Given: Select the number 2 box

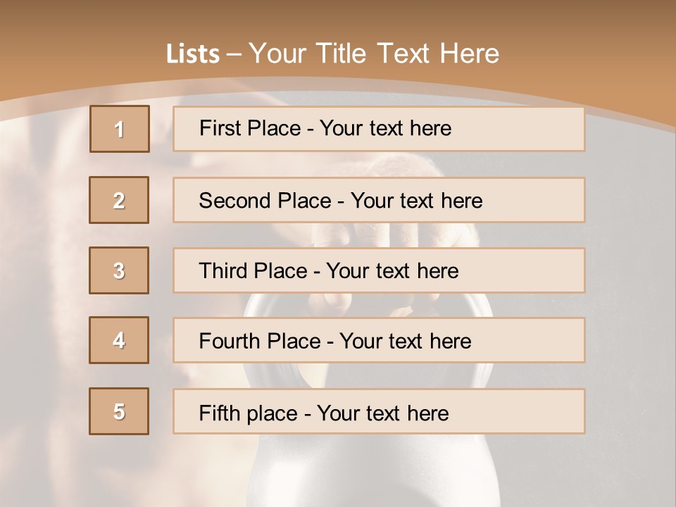Looking at the screenshot, I should [119, 200].
